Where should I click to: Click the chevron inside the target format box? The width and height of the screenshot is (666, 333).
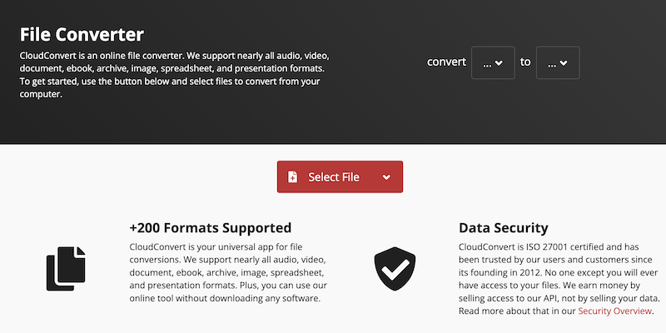click(564, 63)
